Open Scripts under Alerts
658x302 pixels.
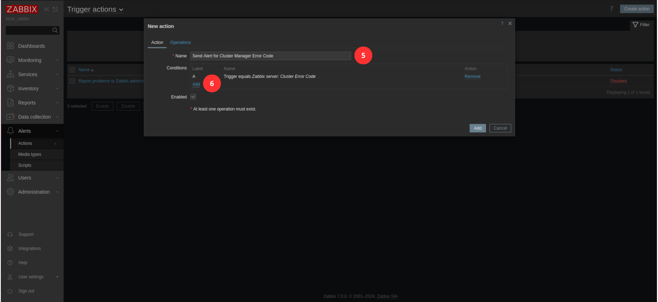[x=25, y=166]
